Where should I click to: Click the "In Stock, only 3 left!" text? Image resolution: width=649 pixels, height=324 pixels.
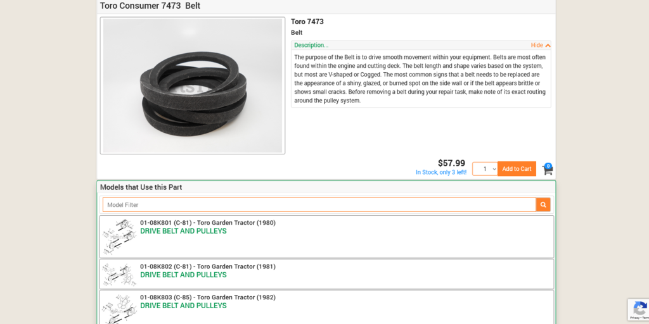tap(441, 172)
